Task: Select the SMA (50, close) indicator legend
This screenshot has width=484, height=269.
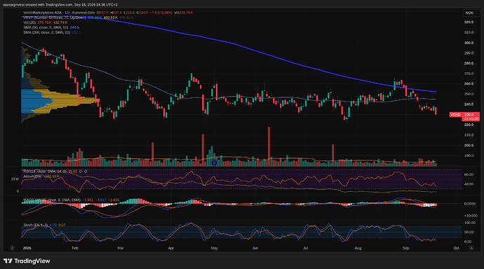Action: (x=51, y=27)
